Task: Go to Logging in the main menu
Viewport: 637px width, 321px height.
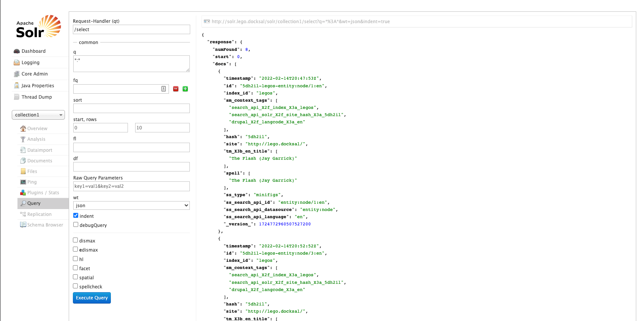Action: (30, 63)
